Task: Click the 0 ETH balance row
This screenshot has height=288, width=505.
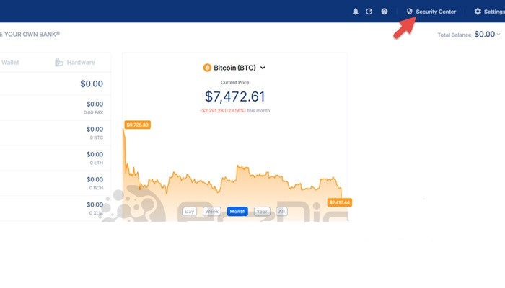Action: click(55, 158)
